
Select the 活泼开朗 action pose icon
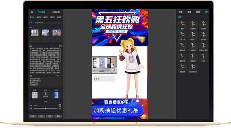[x=182, y=57]
